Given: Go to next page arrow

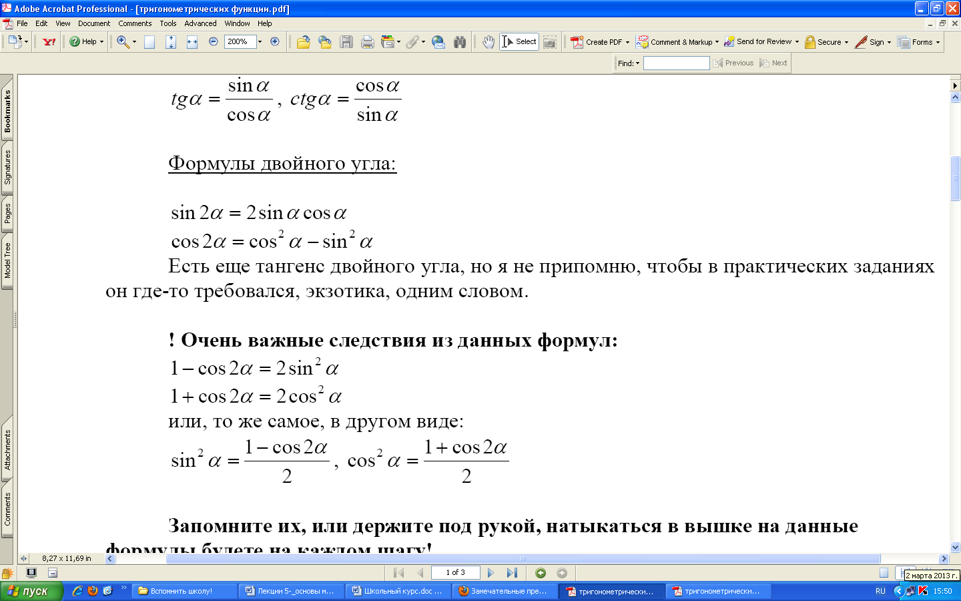Looking at the screenshot, I should pos(491,572).
